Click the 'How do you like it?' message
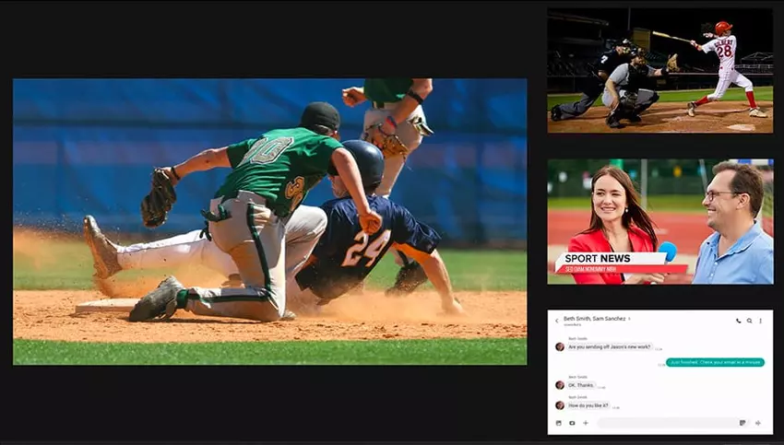Viewport: 784px width, 445px height. (x=588, y=405)
